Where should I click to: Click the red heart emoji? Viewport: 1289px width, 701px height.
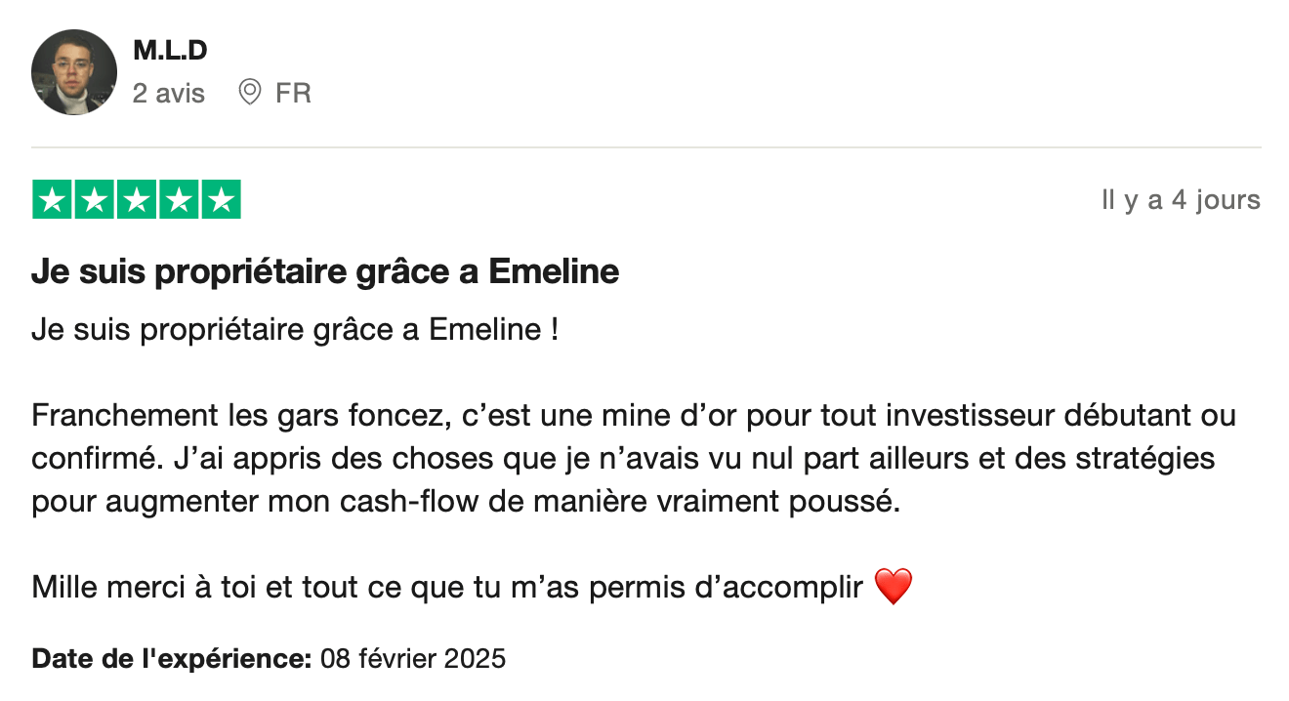click(x=893, y=588)
